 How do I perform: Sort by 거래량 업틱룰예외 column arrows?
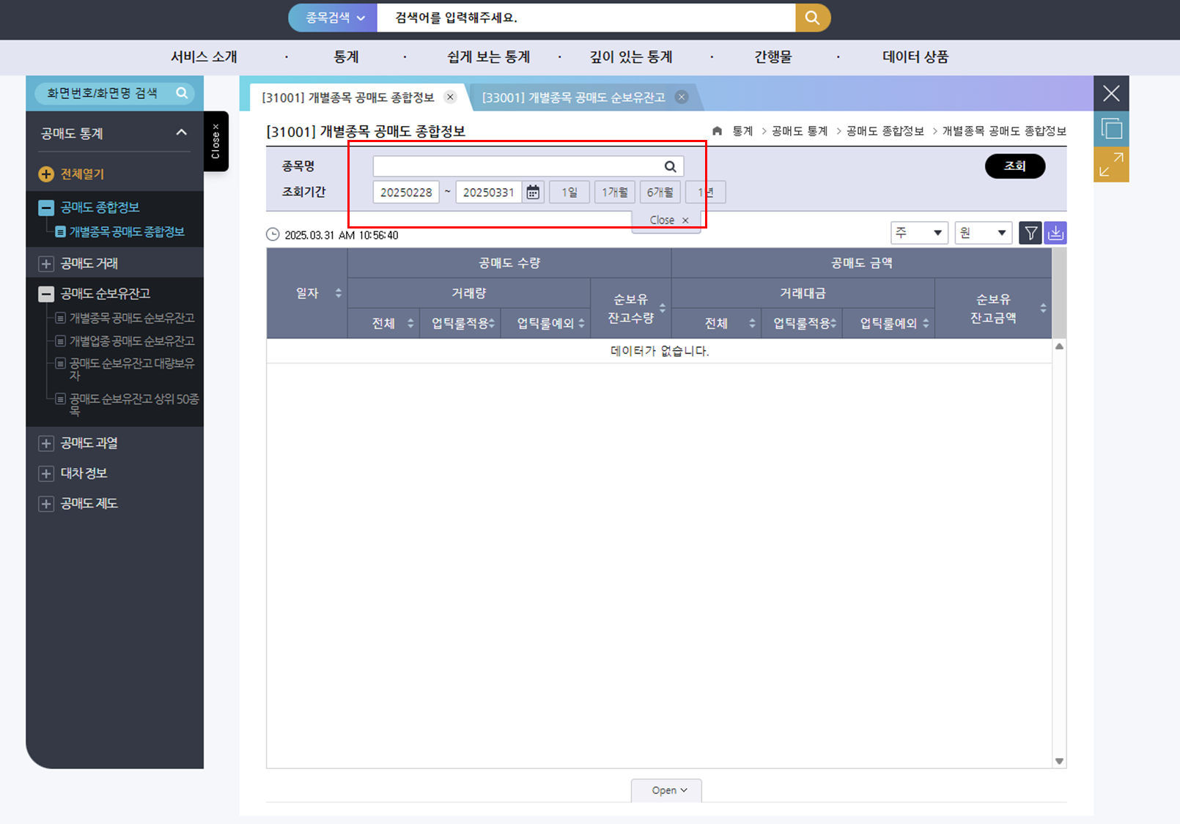[x=581, y=323]
